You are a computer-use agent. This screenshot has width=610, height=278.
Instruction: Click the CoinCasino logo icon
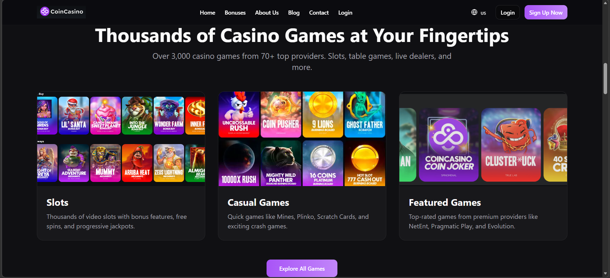[44, 11]
